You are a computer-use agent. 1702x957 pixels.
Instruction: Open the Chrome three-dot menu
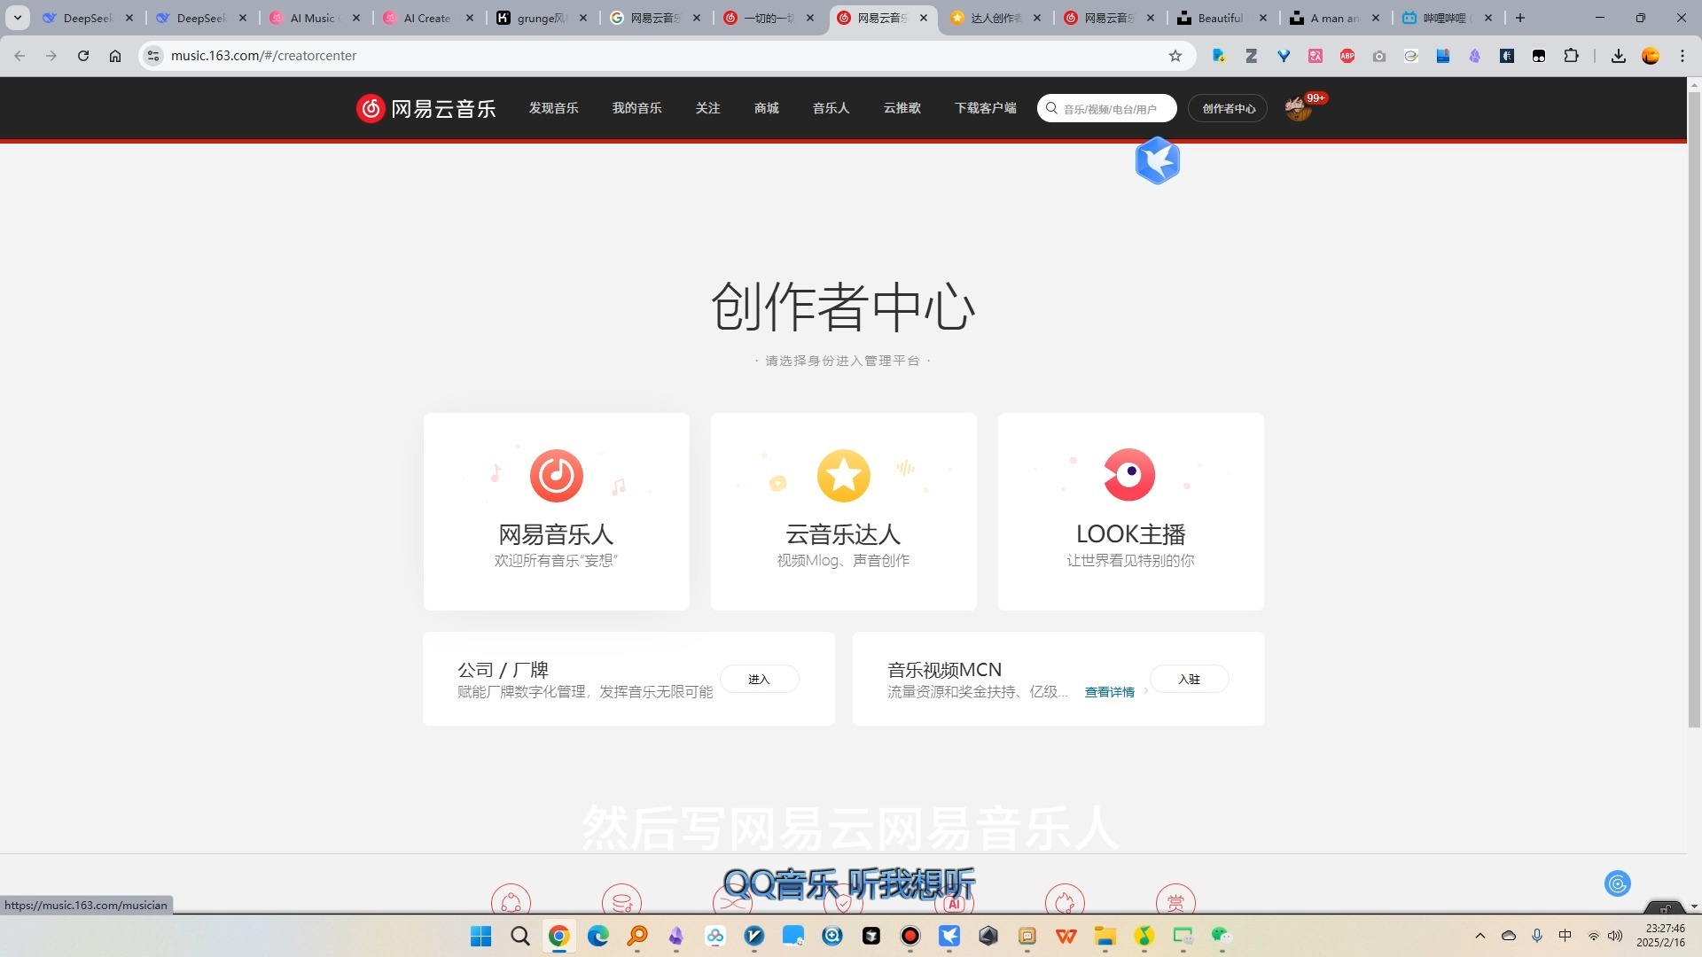(1682, 56)
